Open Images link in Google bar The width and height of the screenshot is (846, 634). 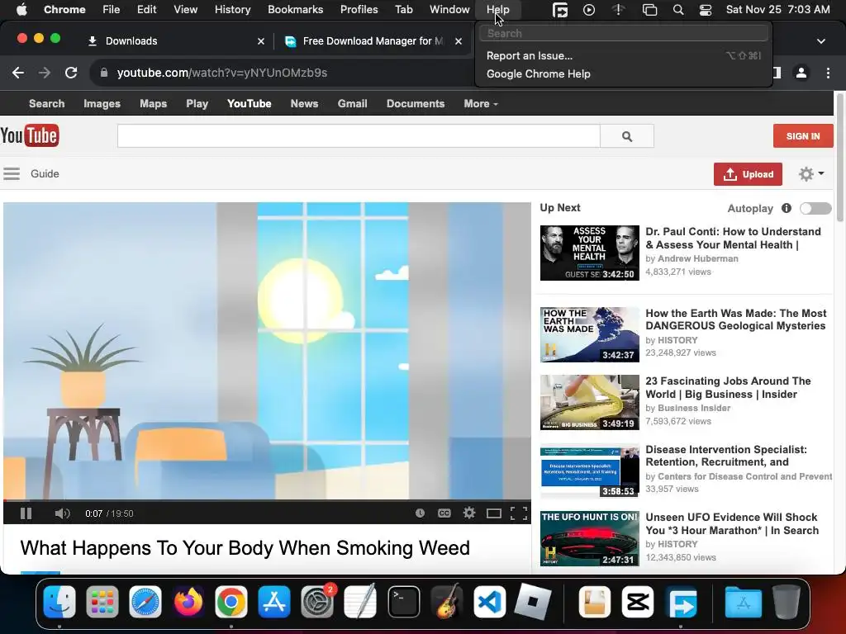pos(102,103)
